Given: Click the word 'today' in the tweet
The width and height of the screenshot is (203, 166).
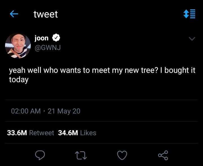Looking at the screenshot, I should [x=19, y=80].
